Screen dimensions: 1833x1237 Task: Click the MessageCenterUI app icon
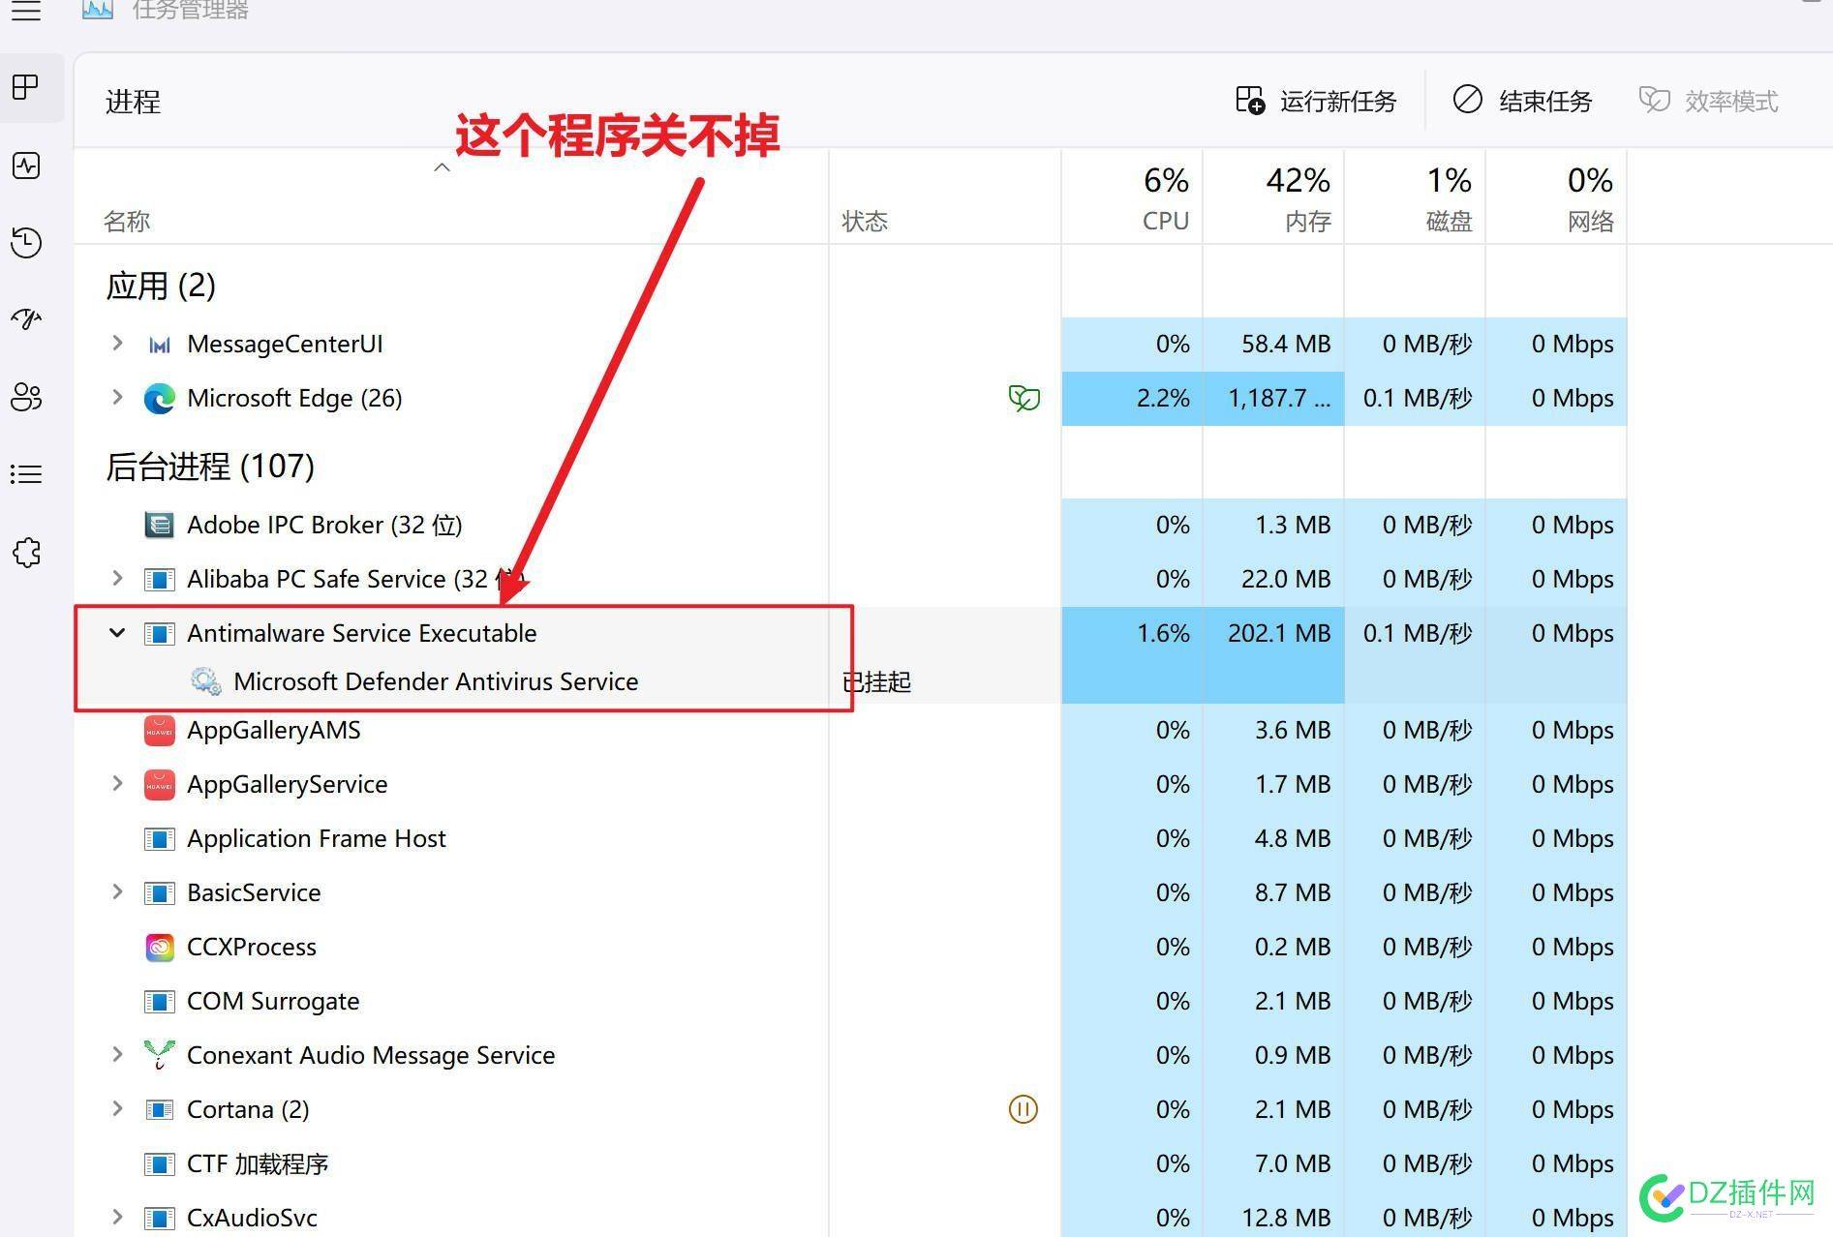click(160, 345)
